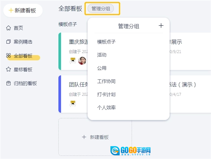Pick 个人效率 from the group list
Screen dimensions: 211x159
point(106,108)
